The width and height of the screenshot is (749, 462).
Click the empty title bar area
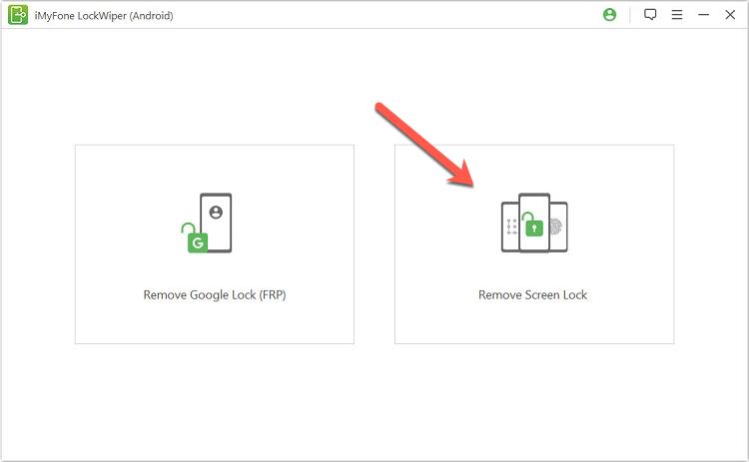tap(399, 15)
